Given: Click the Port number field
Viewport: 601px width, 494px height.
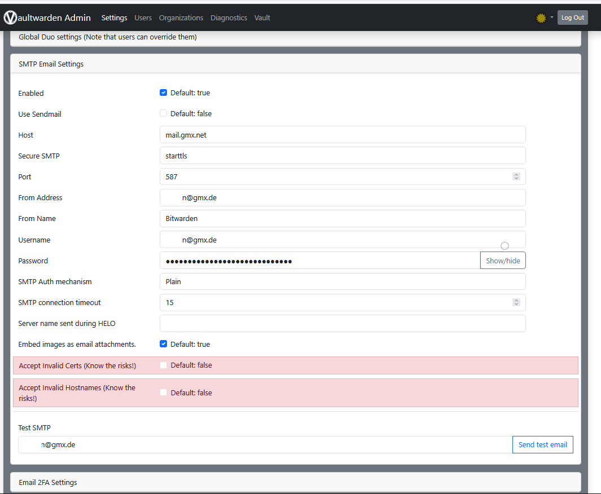Looking at the screenshot, I should pyautogui.click(x=343, y=177).
